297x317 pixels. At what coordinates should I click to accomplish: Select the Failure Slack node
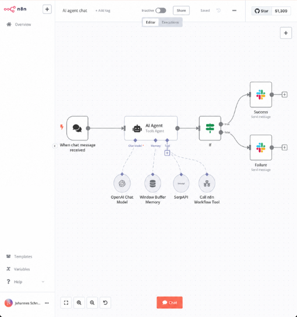(261, 147)
